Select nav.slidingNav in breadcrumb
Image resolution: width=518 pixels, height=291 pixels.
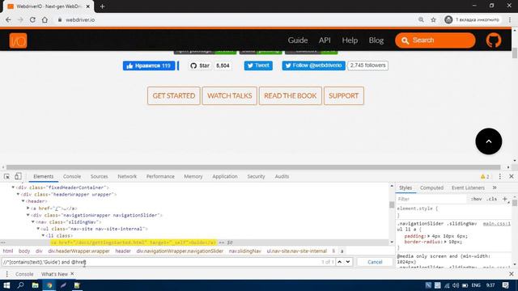click(244, 251)
